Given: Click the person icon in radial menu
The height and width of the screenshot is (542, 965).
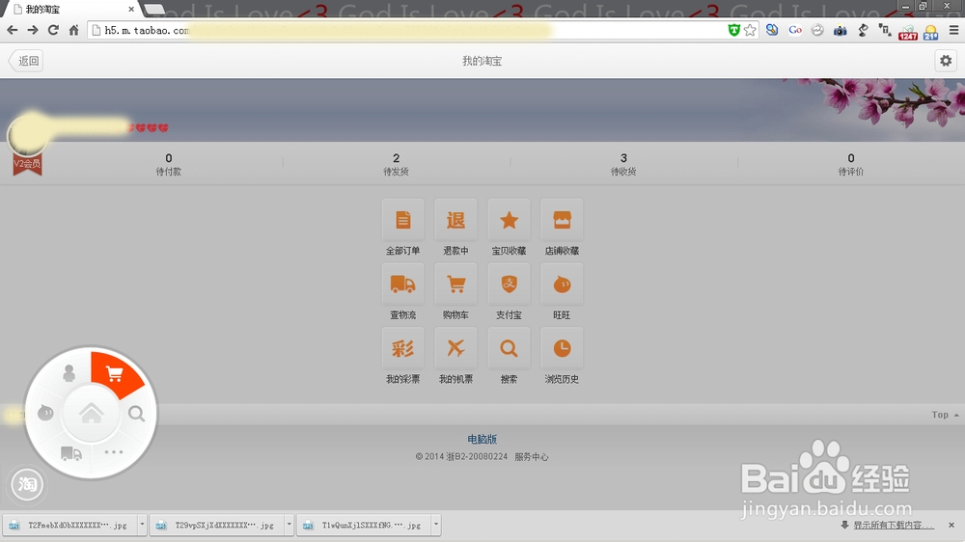Looking at the screenshot, I should tap(69, 373).
